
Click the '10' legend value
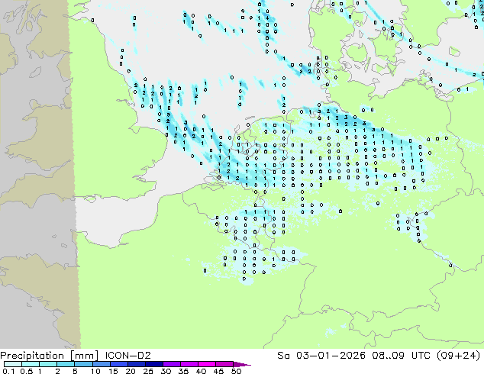[95, 371]
